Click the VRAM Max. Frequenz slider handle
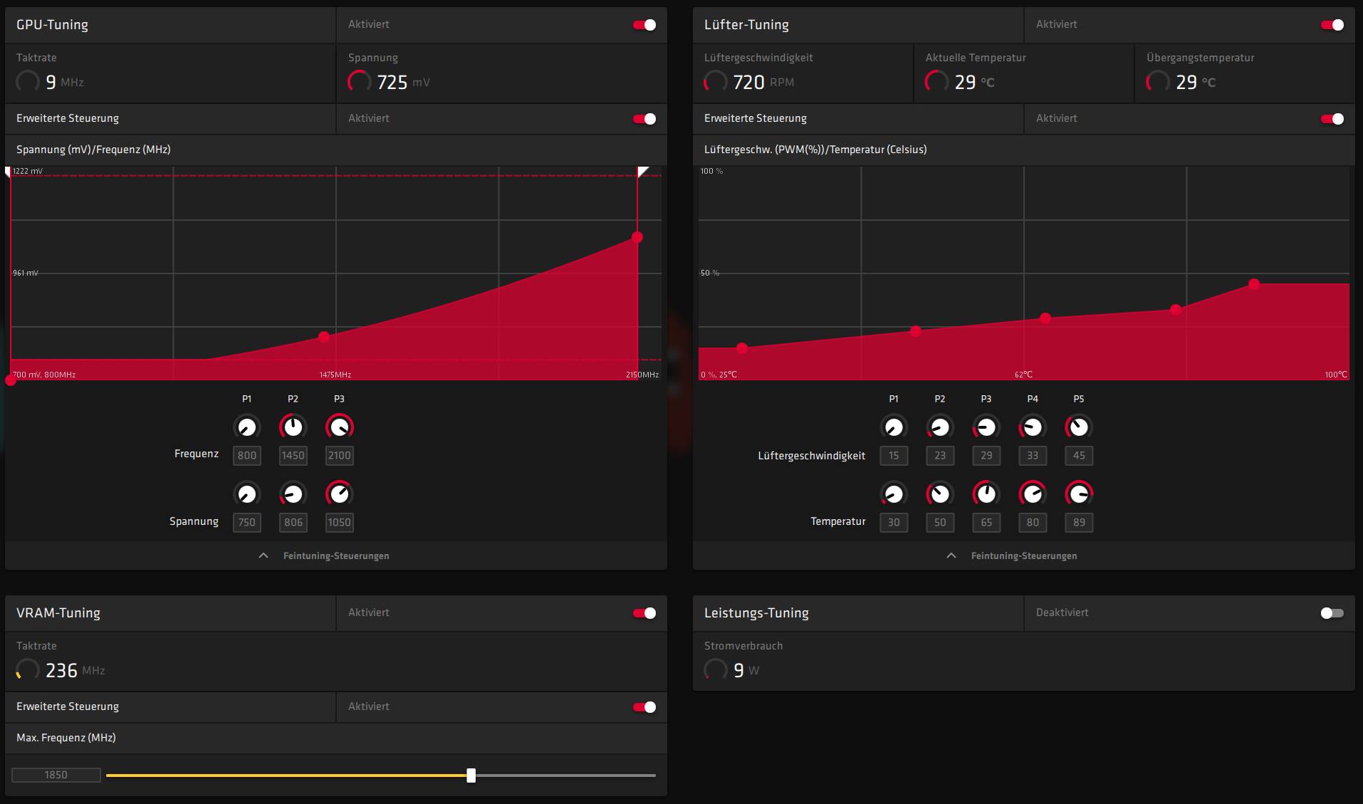Screen dimensions: 1363x804 (471, 776)
